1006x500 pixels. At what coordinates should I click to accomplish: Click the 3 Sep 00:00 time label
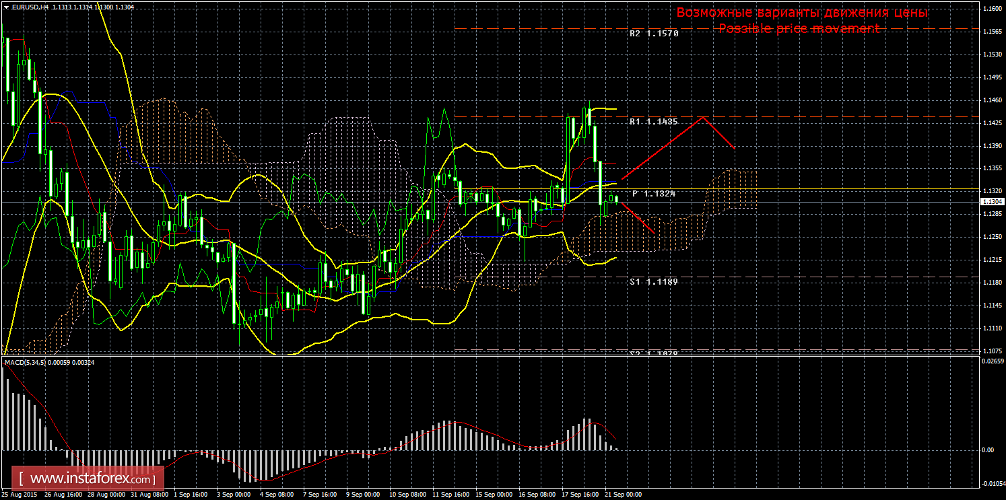(x=232, y=495)
